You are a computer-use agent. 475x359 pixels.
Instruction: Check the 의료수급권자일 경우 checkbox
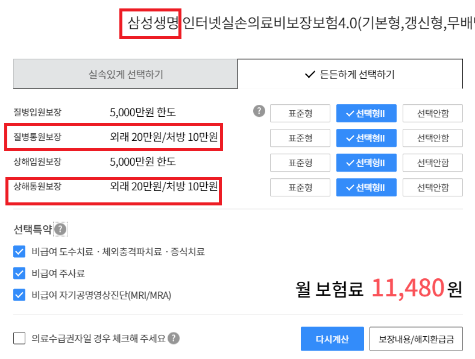click(19, 338)
